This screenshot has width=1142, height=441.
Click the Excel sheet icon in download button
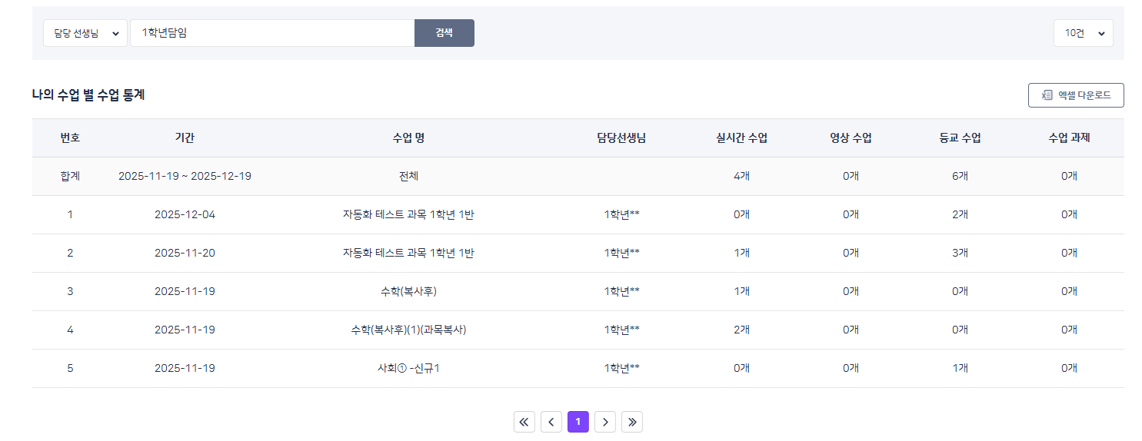tap(1047, 95)
